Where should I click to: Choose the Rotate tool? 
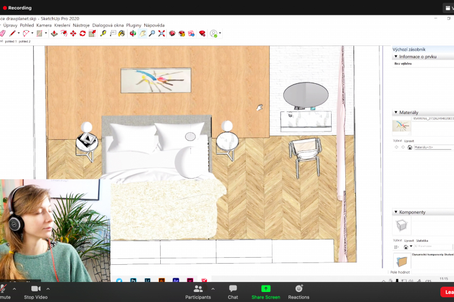pos(83,34)
